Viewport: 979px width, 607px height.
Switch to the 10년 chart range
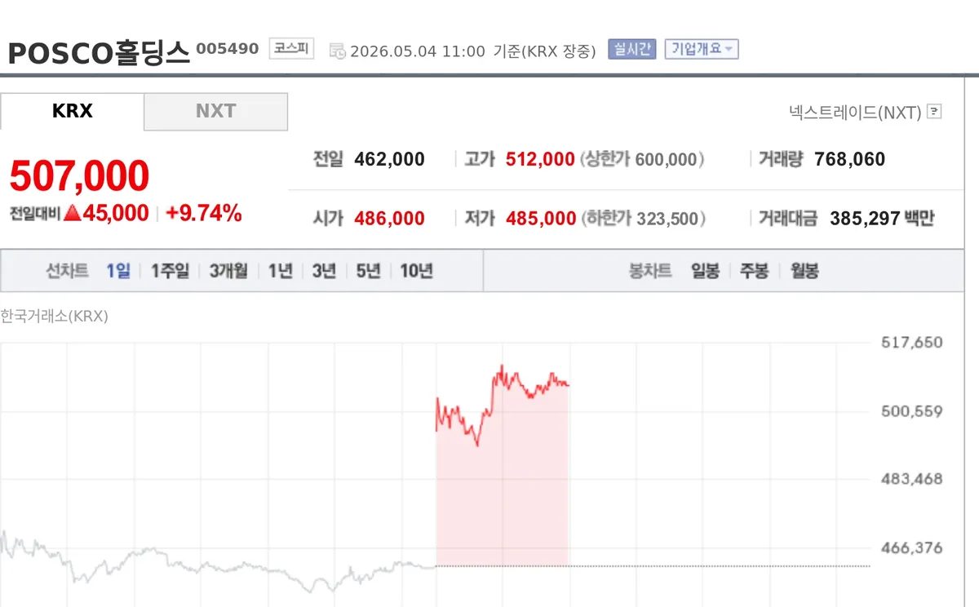(416, 271)
